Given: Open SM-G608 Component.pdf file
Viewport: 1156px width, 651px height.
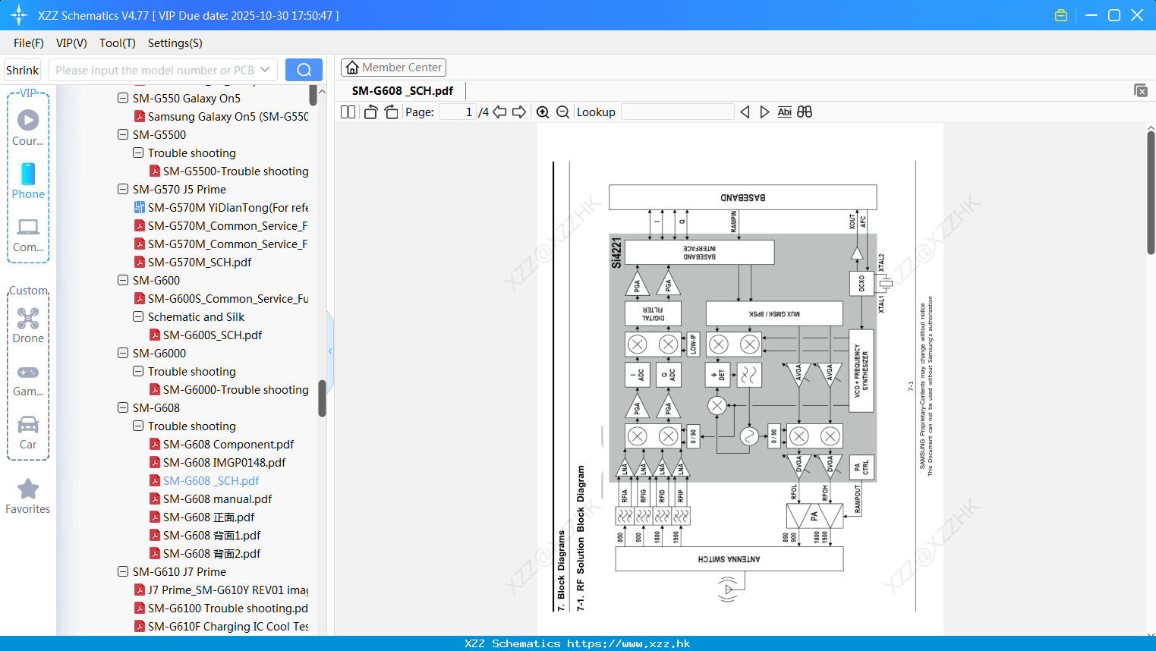Looking at the screenshot, I should tap(221, 444).
